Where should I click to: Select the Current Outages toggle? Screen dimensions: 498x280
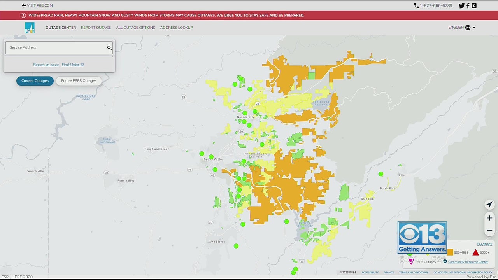click(35, 81)
